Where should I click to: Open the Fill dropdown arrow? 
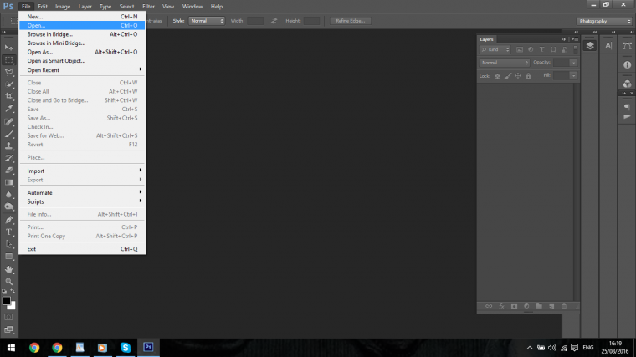pyautogui.click(x=573, y=76)
